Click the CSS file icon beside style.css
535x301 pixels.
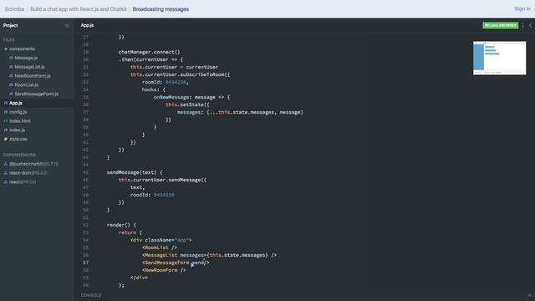pyautogui.click(x=6, y=140)
